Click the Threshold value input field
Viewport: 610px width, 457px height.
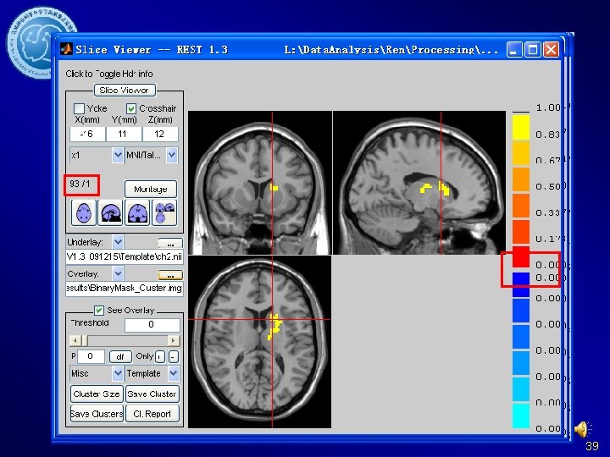pyautogui.click(x=152, y=325)
